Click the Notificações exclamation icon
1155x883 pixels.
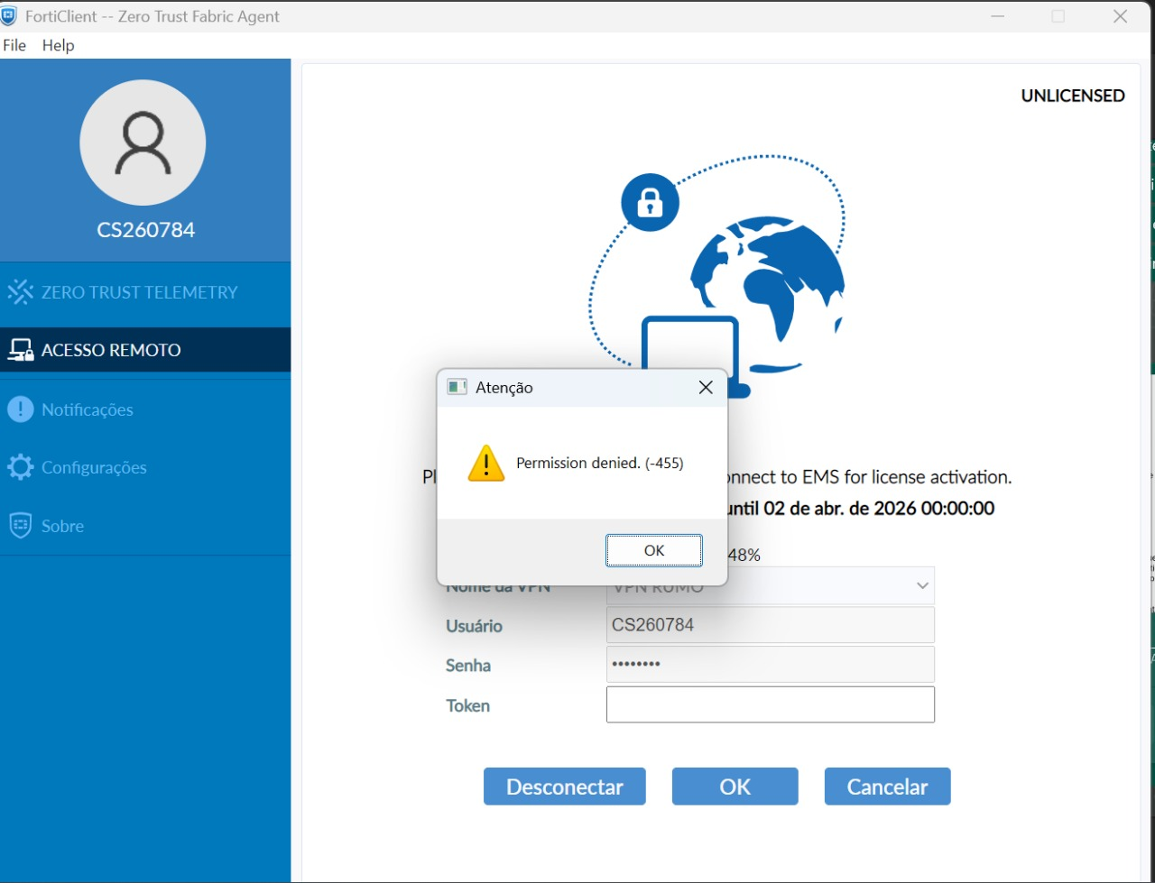(x=20, y=409)
